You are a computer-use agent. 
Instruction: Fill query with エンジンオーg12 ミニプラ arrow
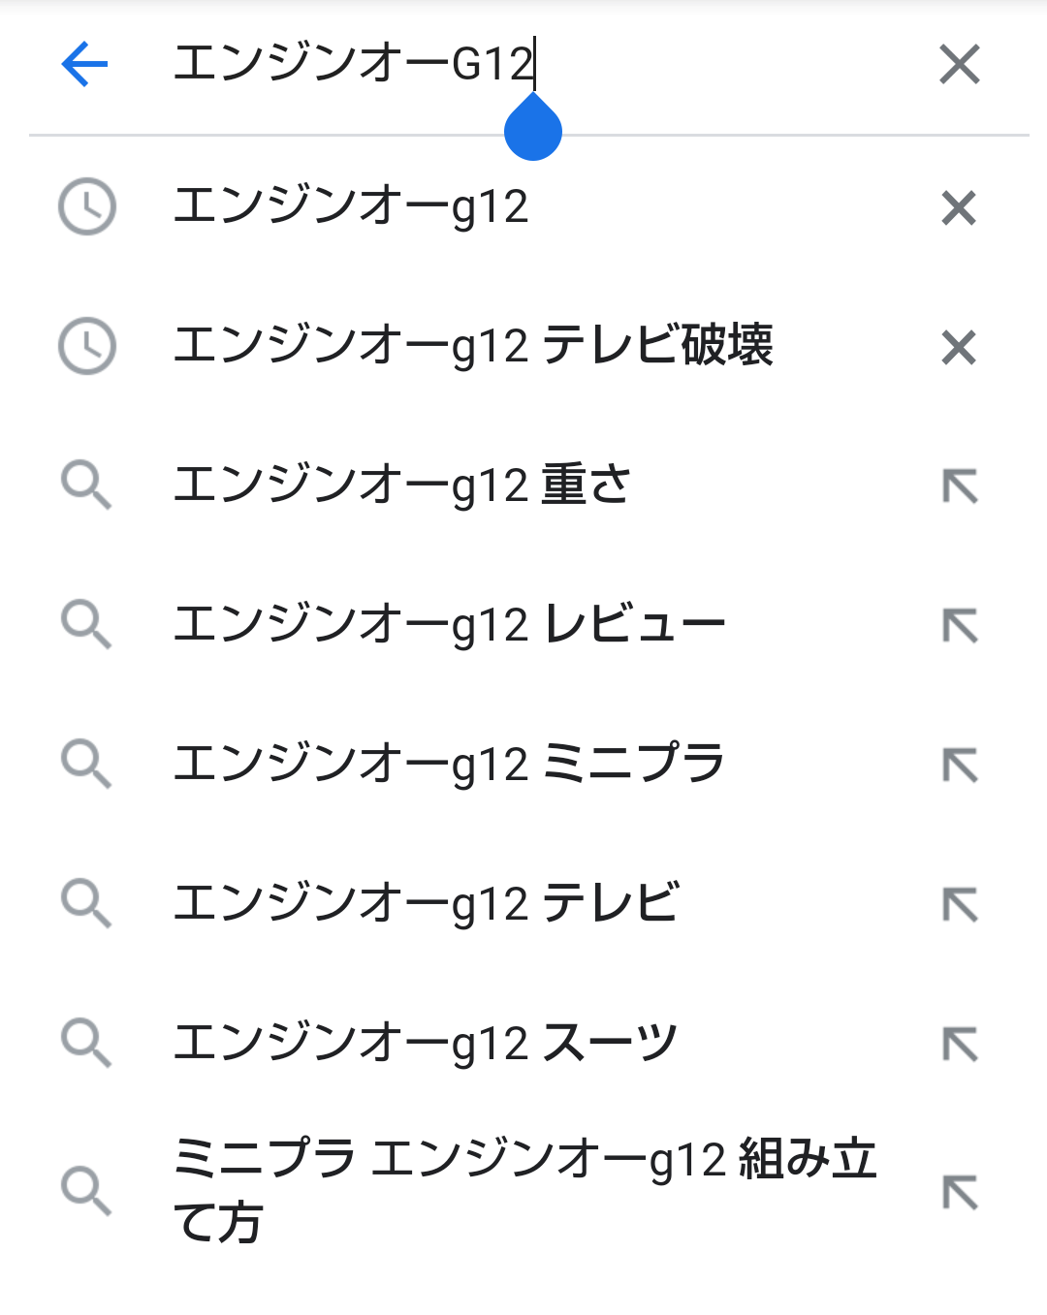(960, 765)
